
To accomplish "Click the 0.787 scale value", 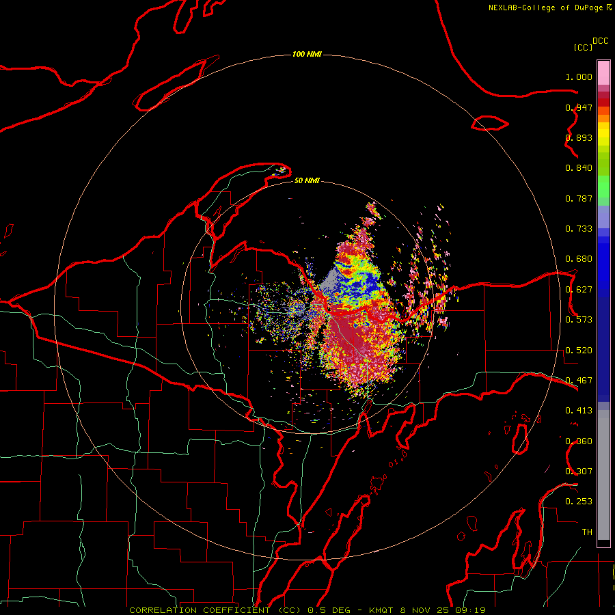I will [579, 198].
